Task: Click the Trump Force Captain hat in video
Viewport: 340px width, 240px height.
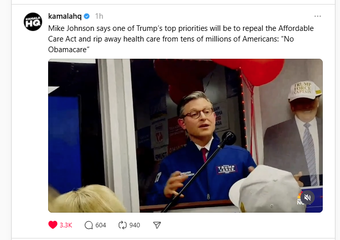Action: [x=305, y=91]
